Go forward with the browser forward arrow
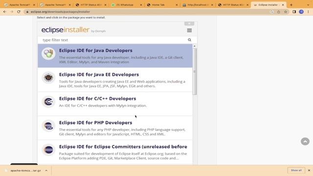 12,12
